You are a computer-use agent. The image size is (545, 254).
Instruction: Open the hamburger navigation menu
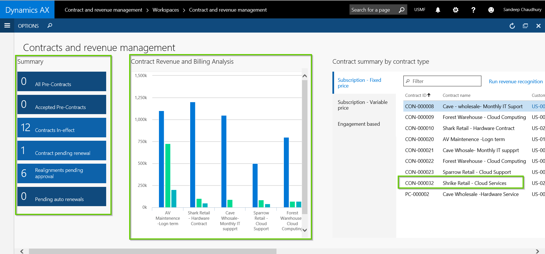[x=7, y=26]
